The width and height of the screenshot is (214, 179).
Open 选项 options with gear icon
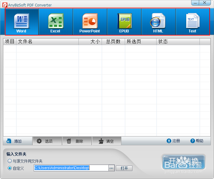coord(47,141)
